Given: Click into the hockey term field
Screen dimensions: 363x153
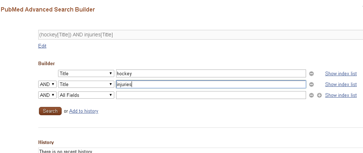Looking at the screenshot, I should (211, 73).
